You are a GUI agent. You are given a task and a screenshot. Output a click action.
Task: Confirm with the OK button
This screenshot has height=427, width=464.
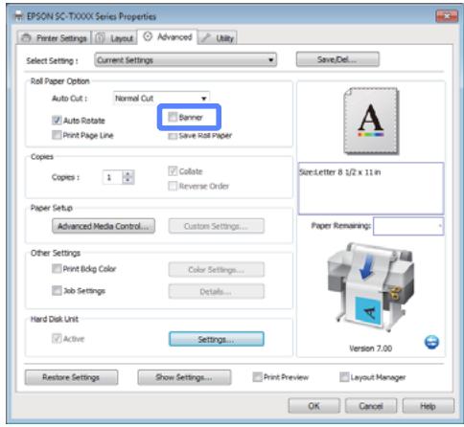tap(313, 406)
